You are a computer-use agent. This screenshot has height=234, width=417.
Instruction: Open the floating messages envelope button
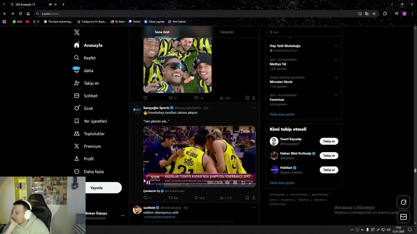(403, 217)
